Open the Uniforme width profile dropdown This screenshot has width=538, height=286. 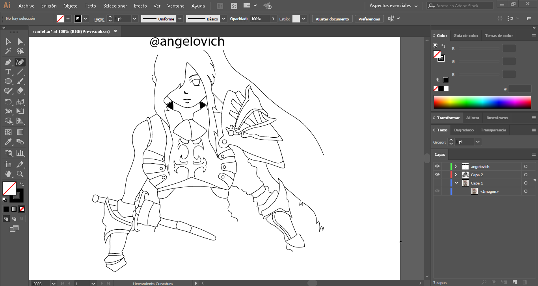[x=180, y=19]
